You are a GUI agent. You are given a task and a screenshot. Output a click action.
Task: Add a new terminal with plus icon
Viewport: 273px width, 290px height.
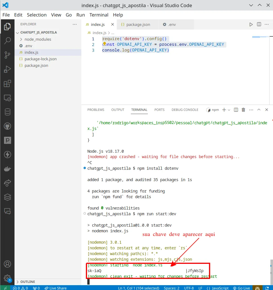(224, 110)
